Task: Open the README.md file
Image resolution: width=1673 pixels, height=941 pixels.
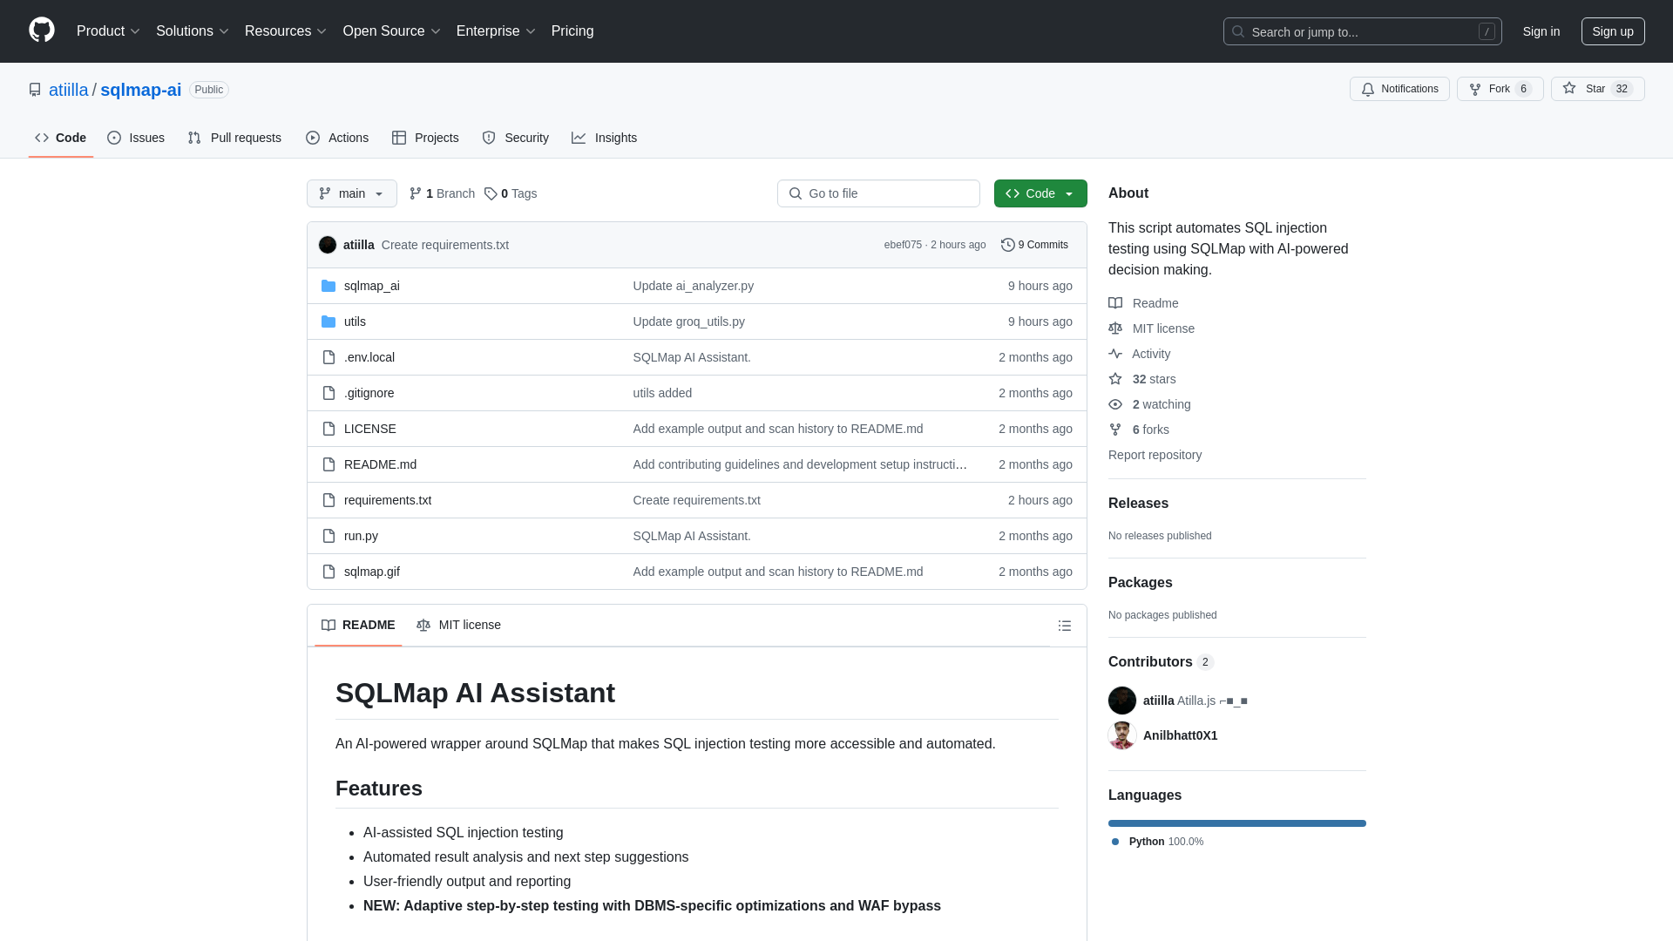Action: 380,464
